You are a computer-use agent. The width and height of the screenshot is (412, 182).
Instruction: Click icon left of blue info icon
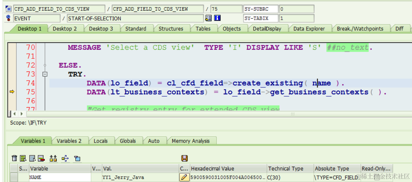pos(208,18)
